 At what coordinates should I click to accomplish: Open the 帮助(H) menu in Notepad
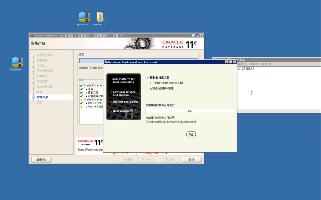pos(266,64)
